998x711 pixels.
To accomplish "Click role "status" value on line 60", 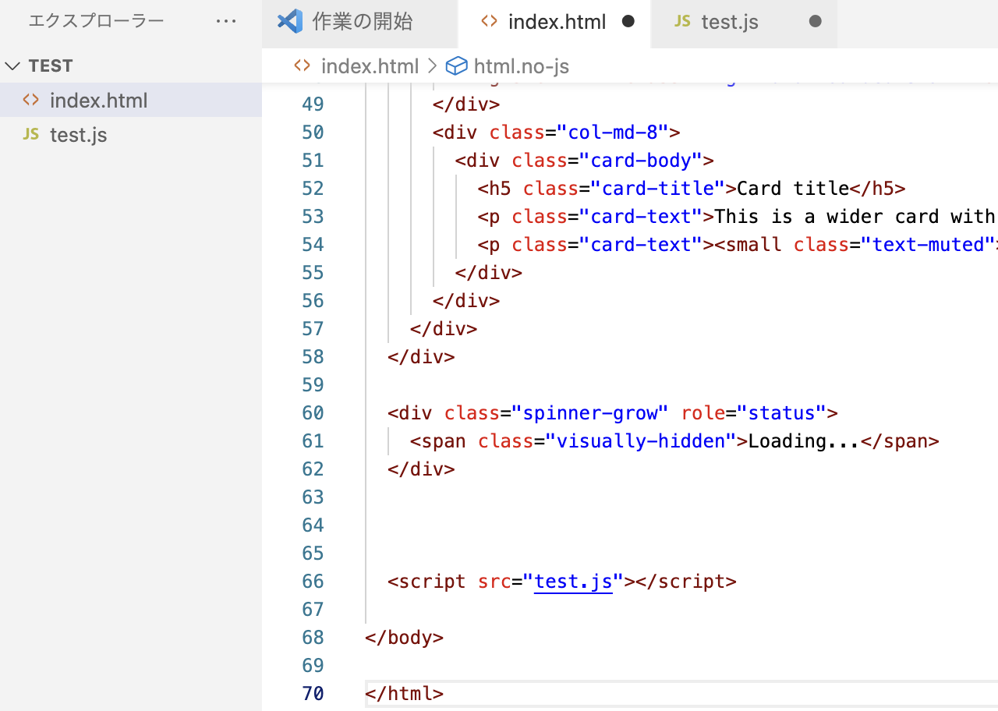I will tap(782, 413).
